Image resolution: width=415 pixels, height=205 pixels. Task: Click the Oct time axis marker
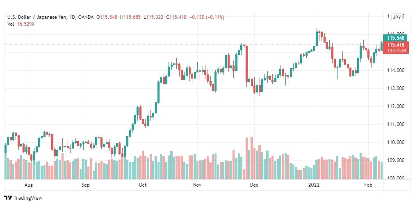pyautogui.click(x=143, y=185)
